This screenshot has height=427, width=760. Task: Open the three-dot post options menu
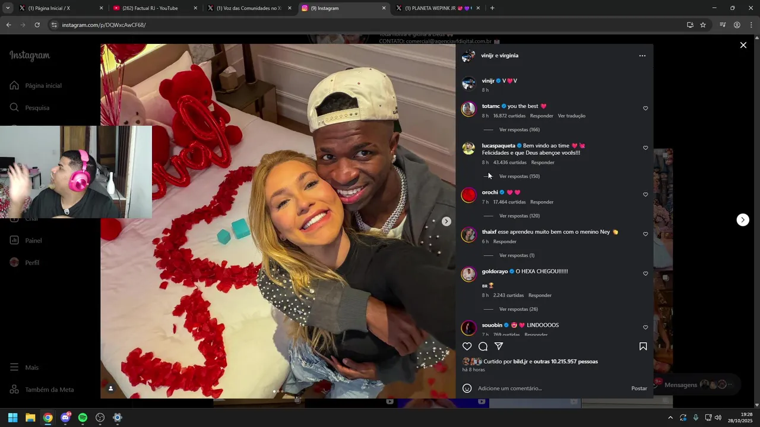pos(642,56)
